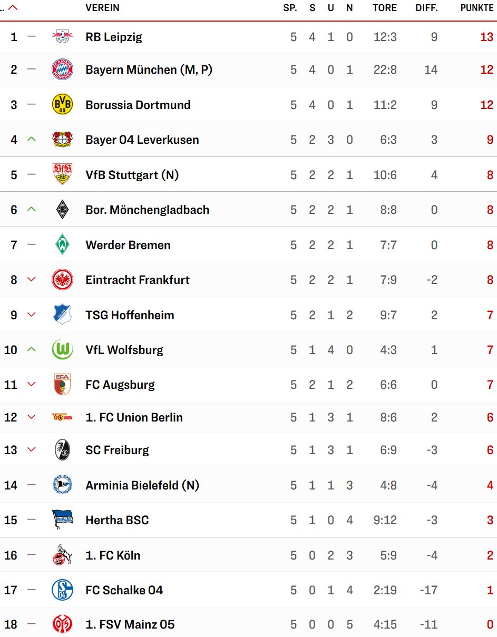
Task: Click the Eintracht Frankfurt eagle logo
Action: pos(62,280)
